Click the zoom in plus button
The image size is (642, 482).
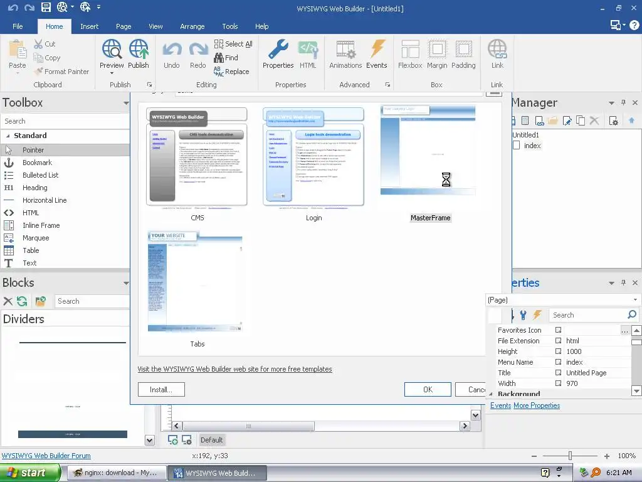(607, 456)
